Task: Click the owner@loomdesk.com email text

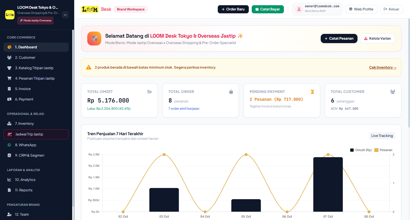Action: point(322,6)
